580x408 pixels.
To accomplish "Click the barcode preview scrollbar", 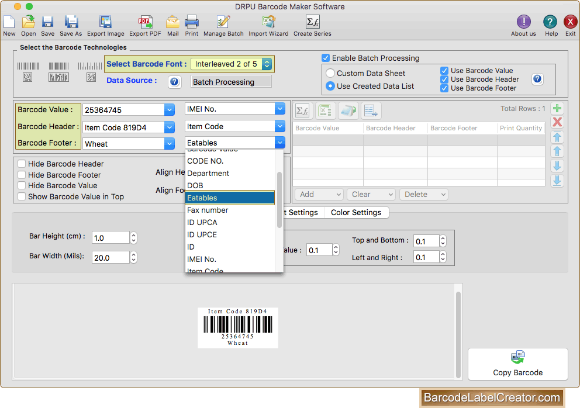I will click(458, 335).
